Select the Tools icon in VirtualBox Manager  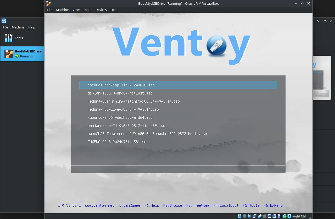9,38
